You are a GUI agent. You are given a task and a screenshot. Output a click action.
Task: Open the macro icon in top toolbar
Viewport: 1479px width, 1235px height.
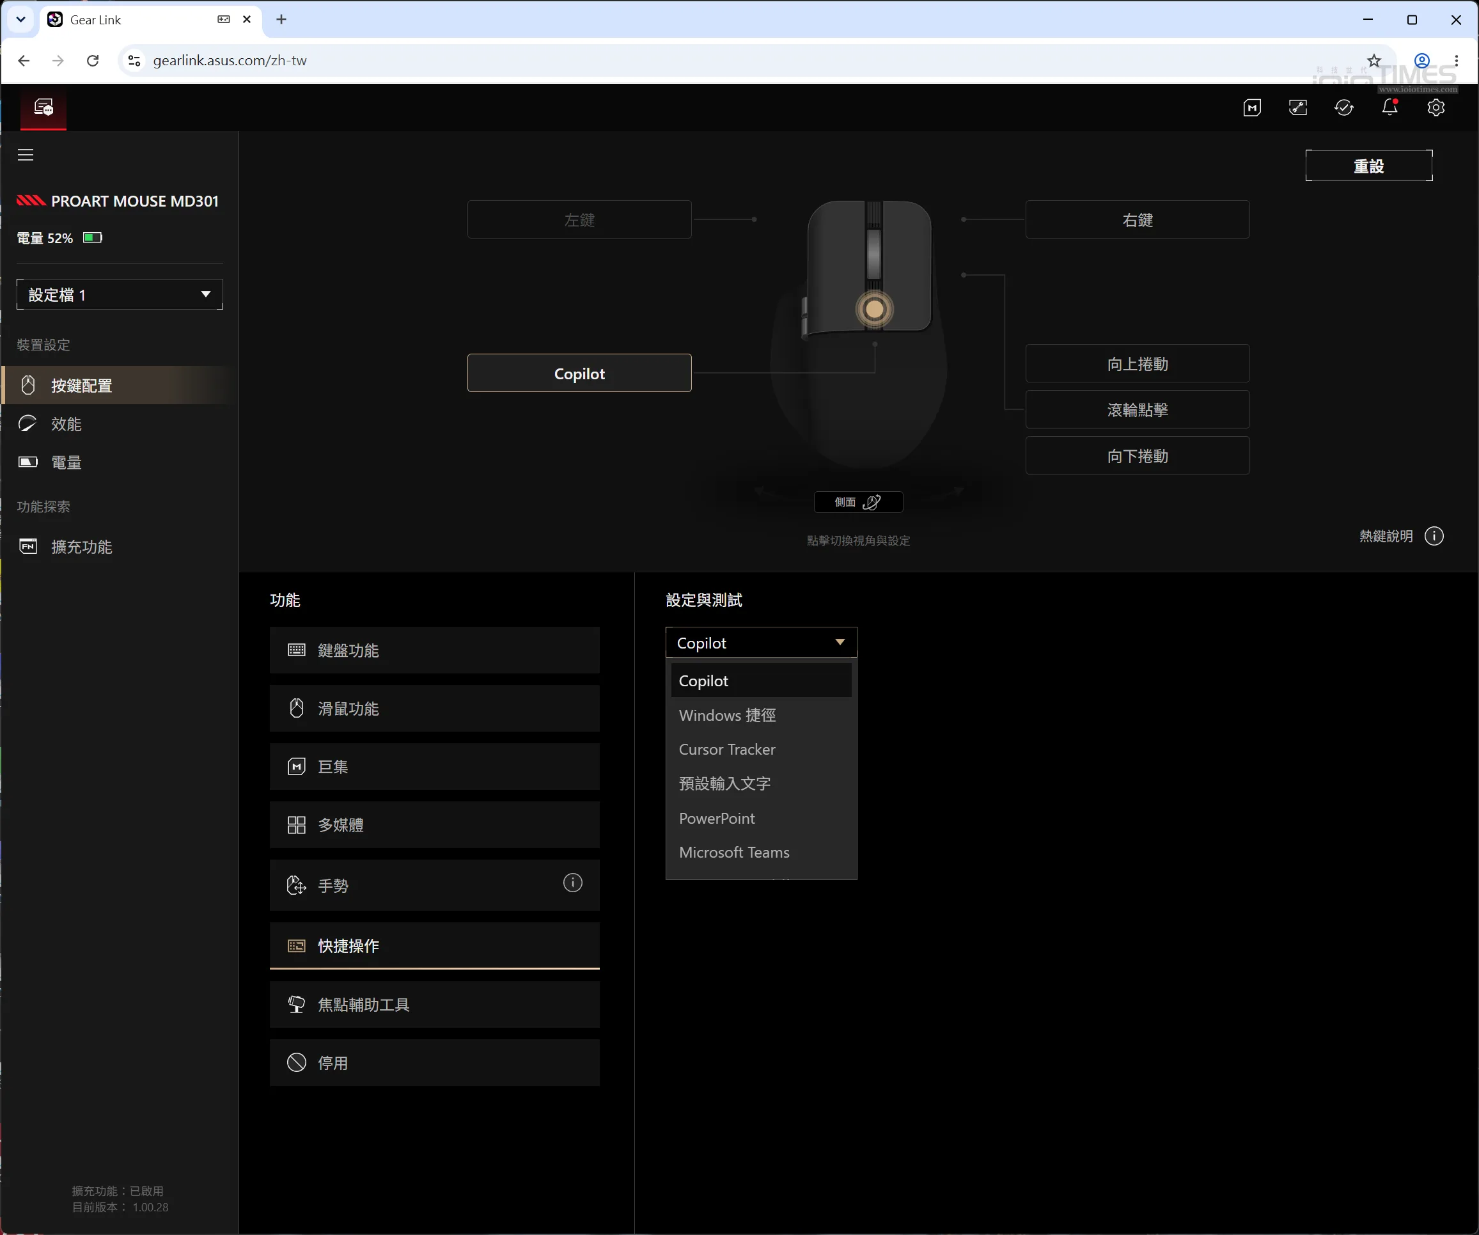(1251, 108)
